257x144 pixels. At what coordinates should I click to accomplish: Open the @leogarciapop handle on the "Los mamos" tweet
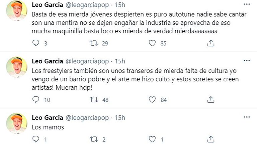coord(88,117)
